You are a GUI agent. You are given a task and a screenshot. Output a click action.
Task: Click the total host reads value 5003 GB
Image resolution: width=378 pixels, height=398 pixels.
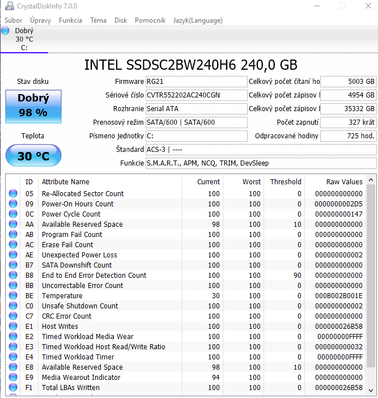349,82
